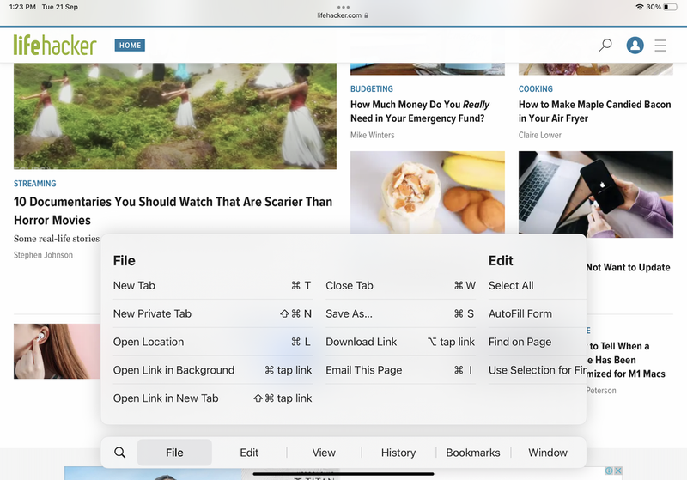Switch to the Edit shortcuts tab
Viewport: 687px width, 480px height.
pos(249,453)
